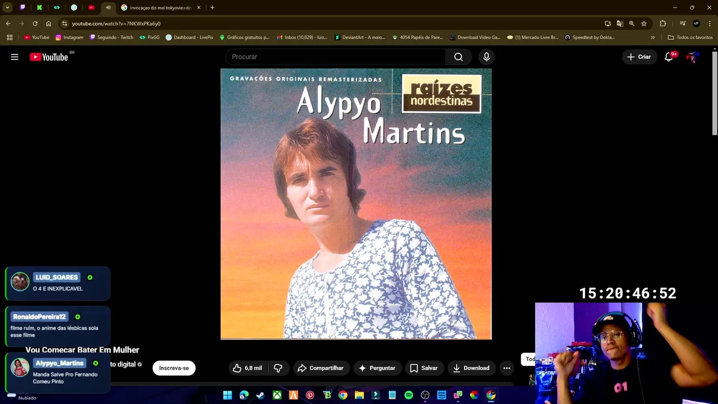Open the Speedtest by Ookla bookmark
Viewport: 718px width, 404px height.
(x=590, y=38)
